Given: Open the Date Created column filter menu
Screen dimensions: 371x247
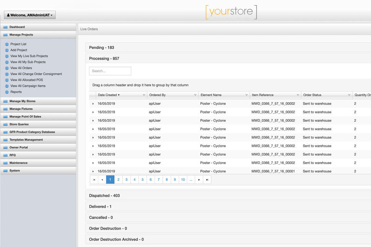Looking at the screenshot, I should tap(144, 95).
